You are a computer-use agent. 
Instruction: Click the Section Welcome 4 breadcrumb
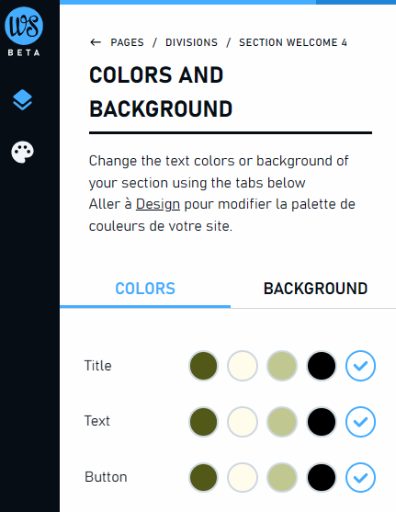(293, 42)
